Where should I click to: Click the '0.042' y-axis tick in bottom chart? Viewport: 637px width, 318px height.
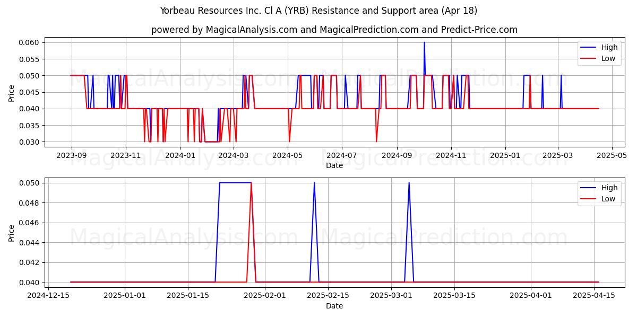pyautogui.click(x=30, y=262)
